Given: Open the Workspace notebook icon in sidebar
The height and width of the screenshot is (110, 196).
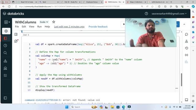Looking at the screenshot, I should coord(6,38).
